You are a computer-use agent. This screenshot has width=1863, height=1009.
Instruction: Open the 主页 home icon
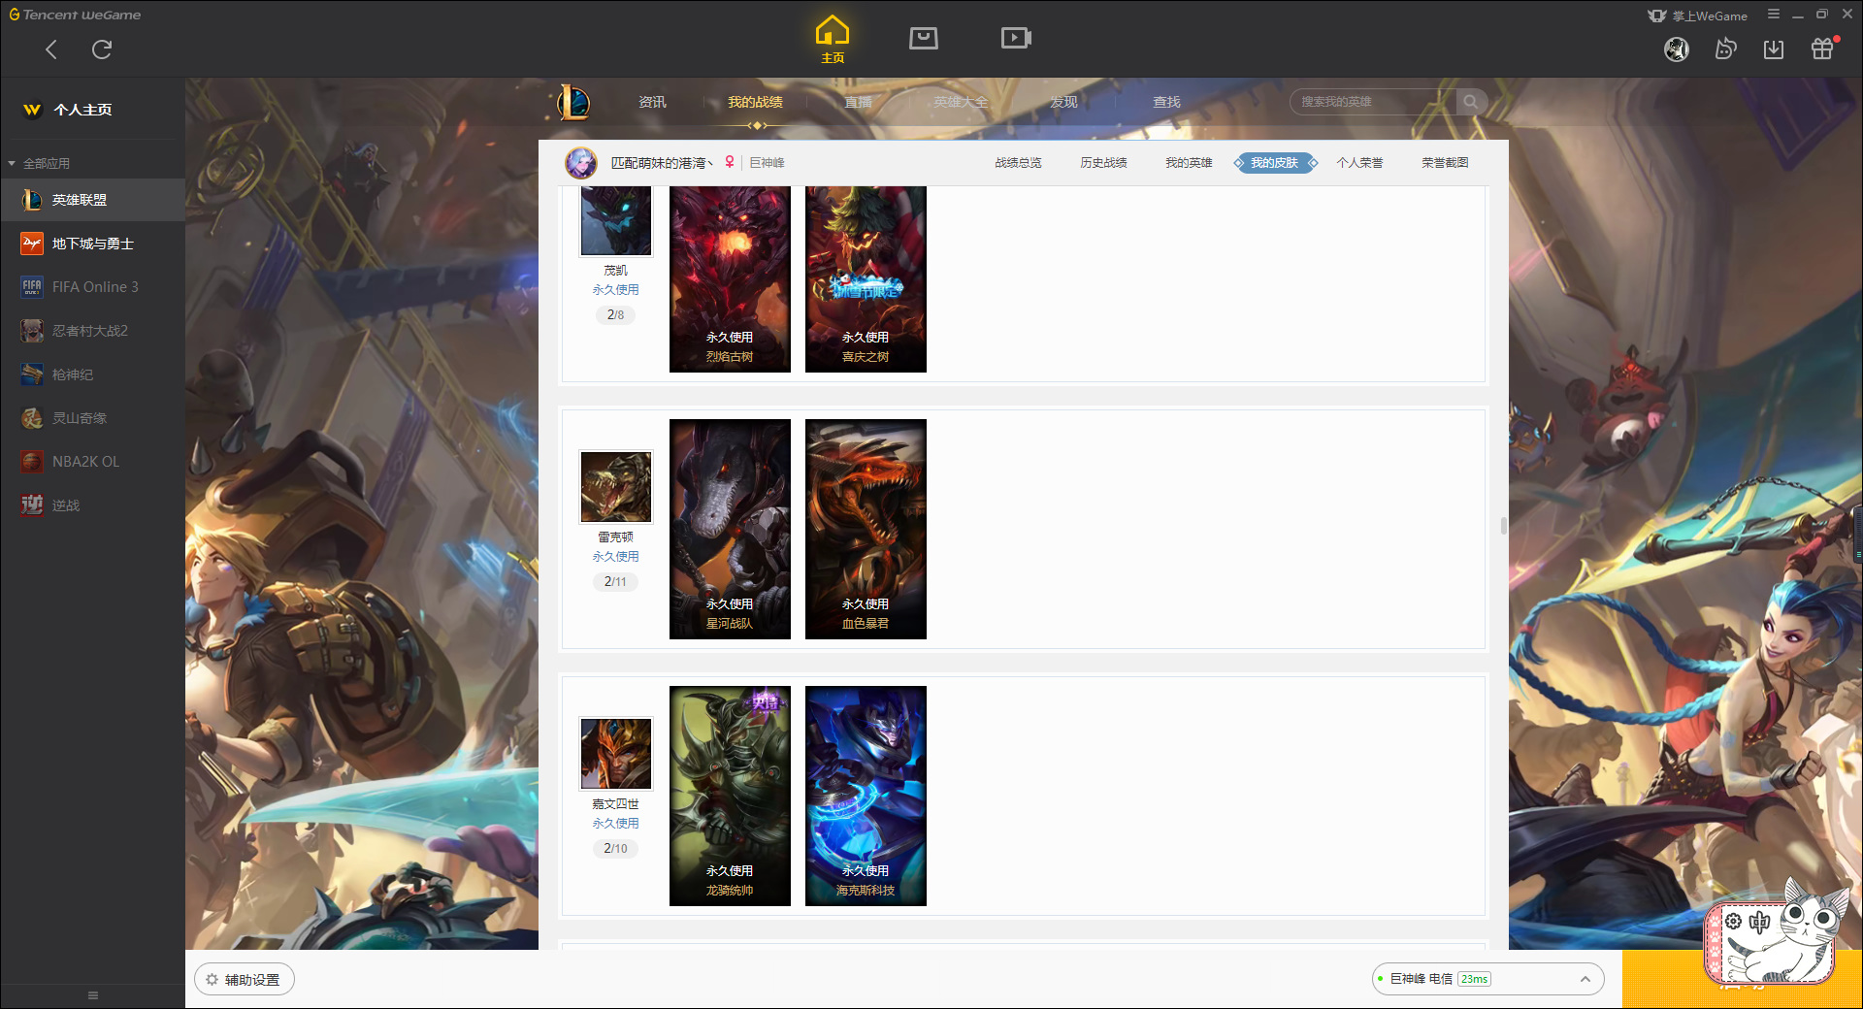[x=833, y=39]
